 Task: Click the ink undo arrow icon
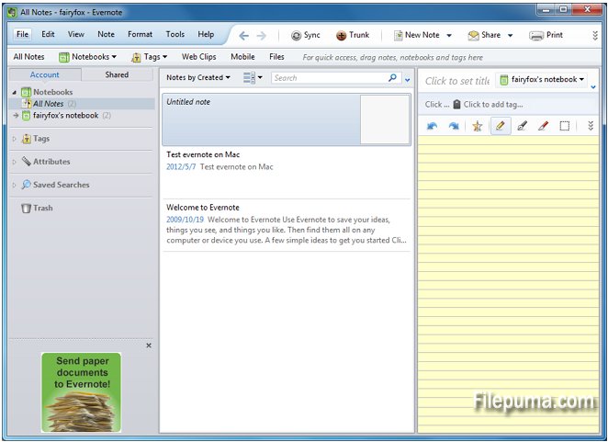(432, 126)
